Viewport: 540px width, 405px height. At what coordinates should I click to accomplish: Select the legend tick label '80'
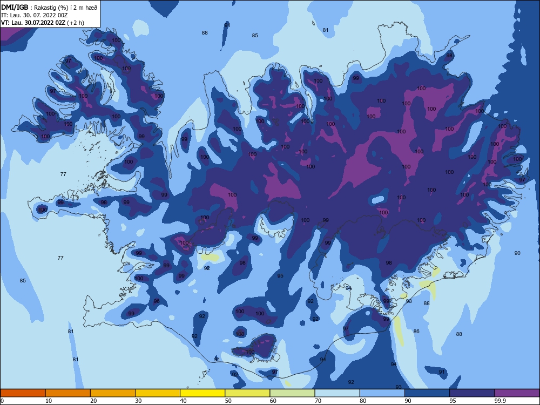tap(363, 401)
